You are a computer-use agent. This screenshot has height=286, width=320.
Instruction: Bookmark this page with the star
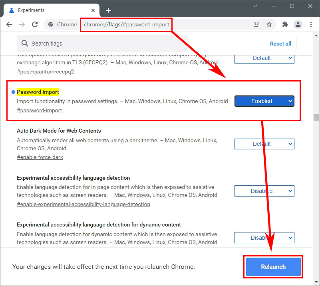click(x=269, y=24)
